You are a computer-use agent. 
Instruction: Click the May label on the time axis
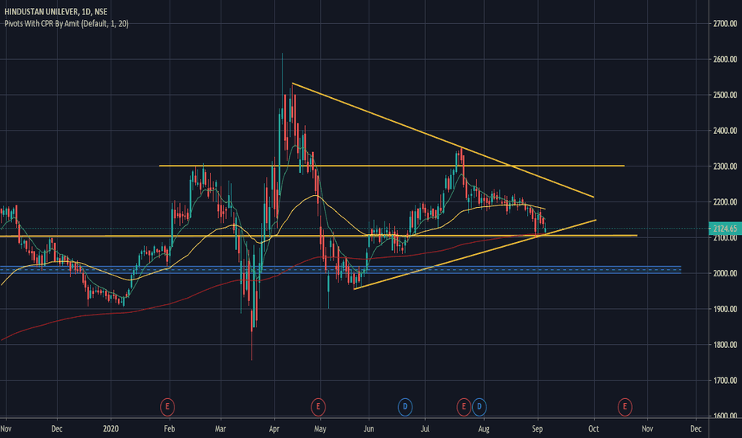320,428
